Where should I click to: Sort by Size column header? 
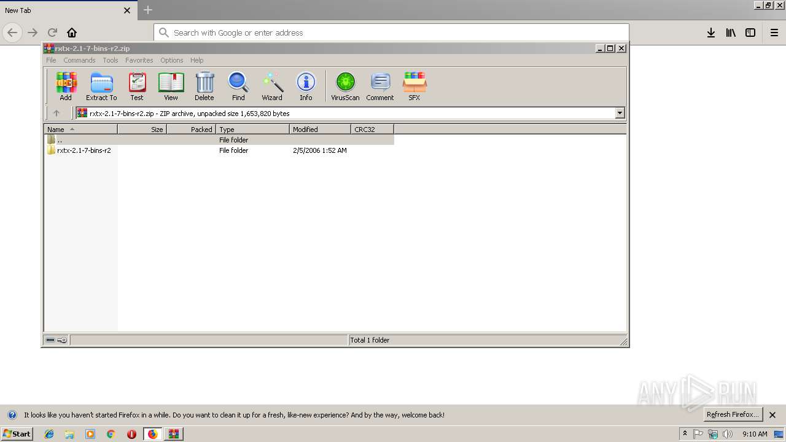pyautogui.click(x=142, y=130)
